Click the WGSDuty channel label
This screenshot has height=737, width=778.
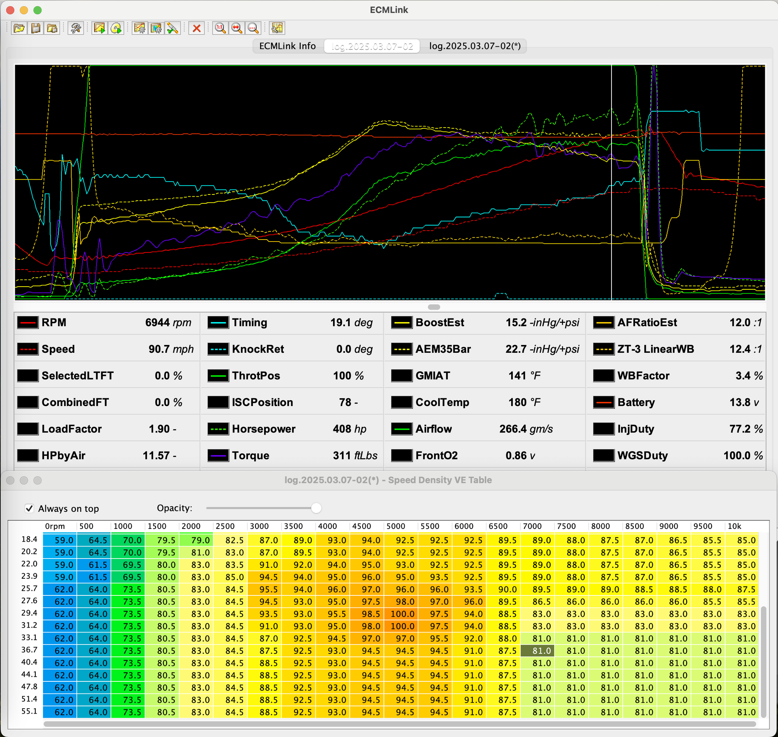[643, 455]
